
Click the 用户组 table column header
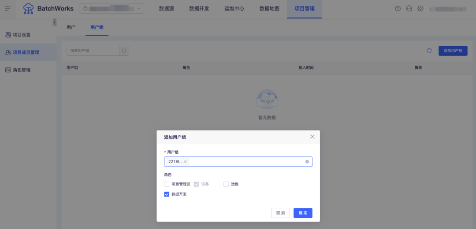click(x=72, y=68)
